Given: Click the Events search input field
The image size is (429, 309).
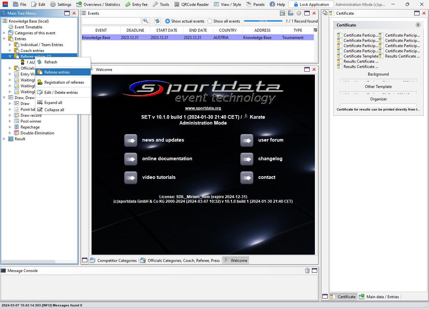Looking at the screenshot, I should (111, 21).
